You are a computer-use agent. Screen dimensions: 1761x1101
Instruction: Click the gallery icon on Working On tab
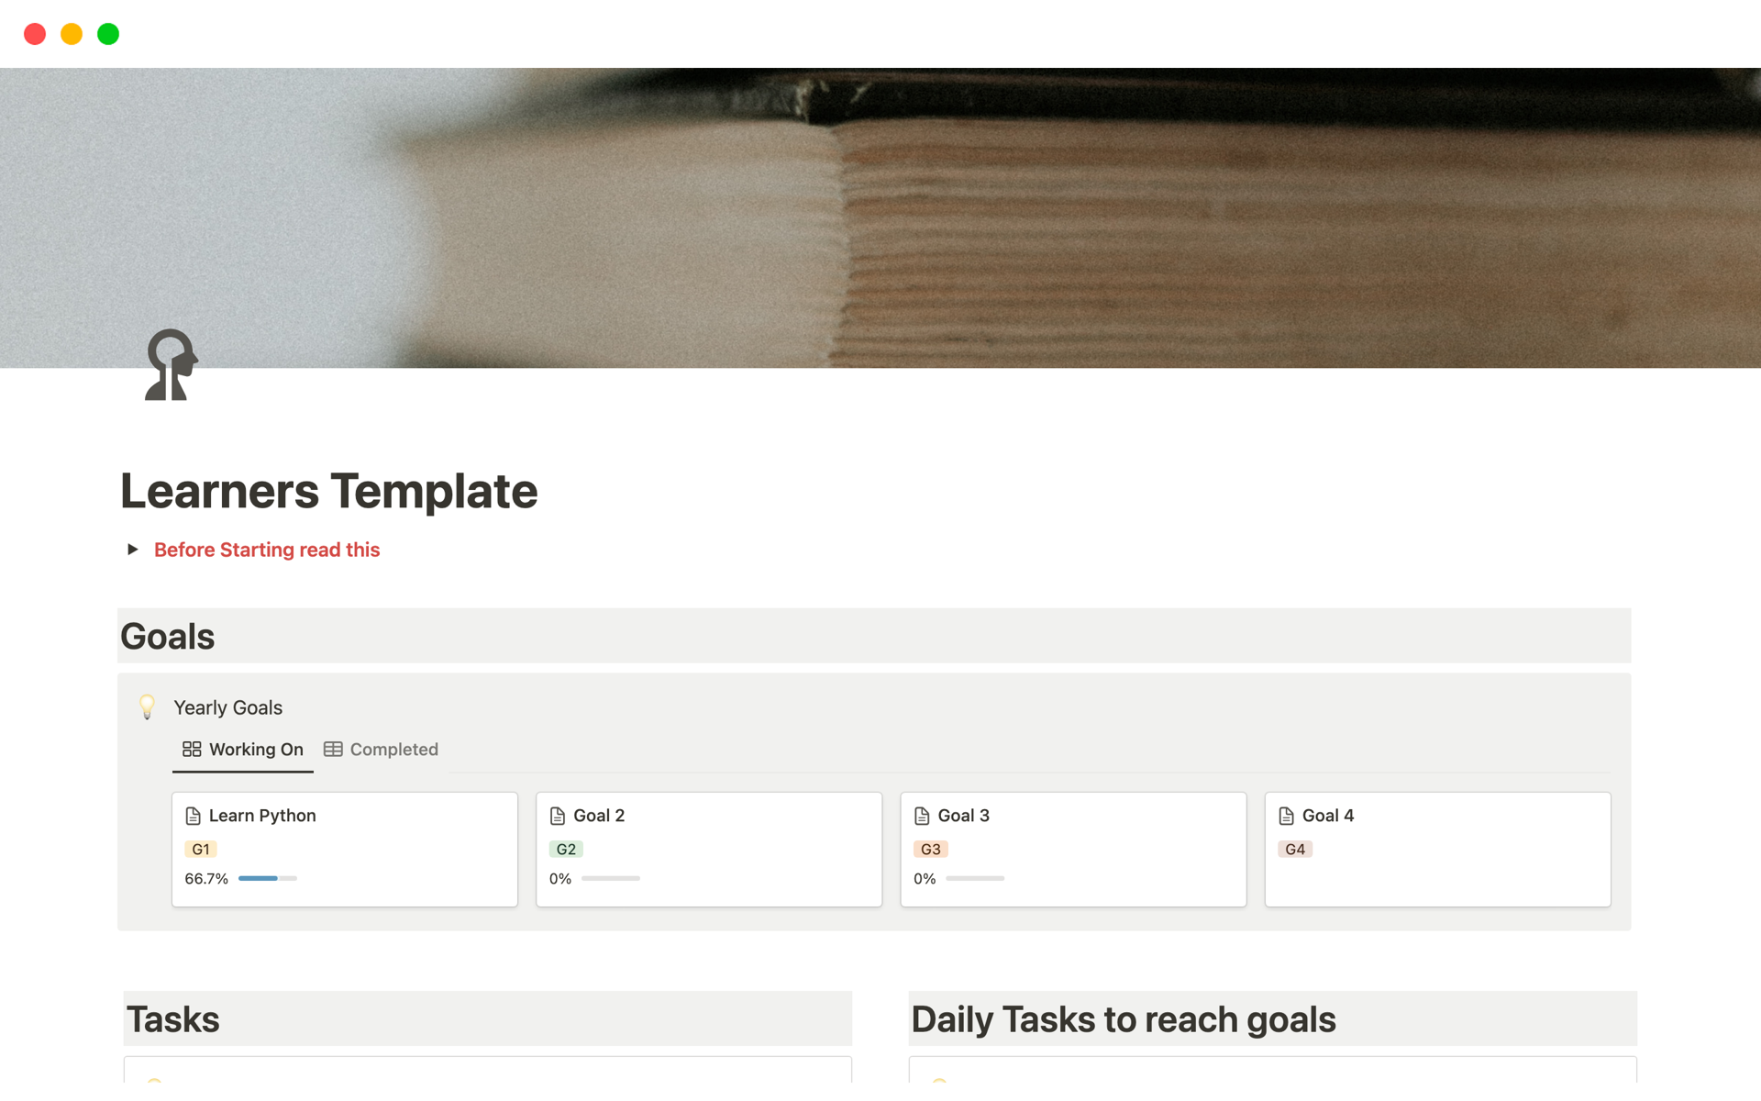tap(192, 750)
